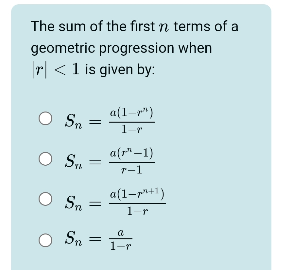Select the radio button for a/(1−r)
The width and height of the screenshot is (293, 270).
point(45,240)
